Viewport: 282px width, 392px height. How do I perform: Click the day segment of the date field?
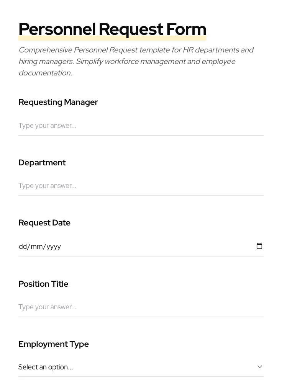[x=23, y=246]
